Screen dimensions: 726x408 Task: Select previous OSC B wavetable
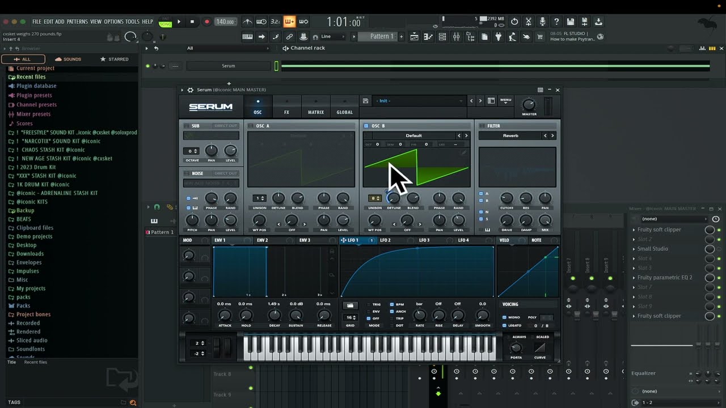pyautogui.click(x=459, y=135)
